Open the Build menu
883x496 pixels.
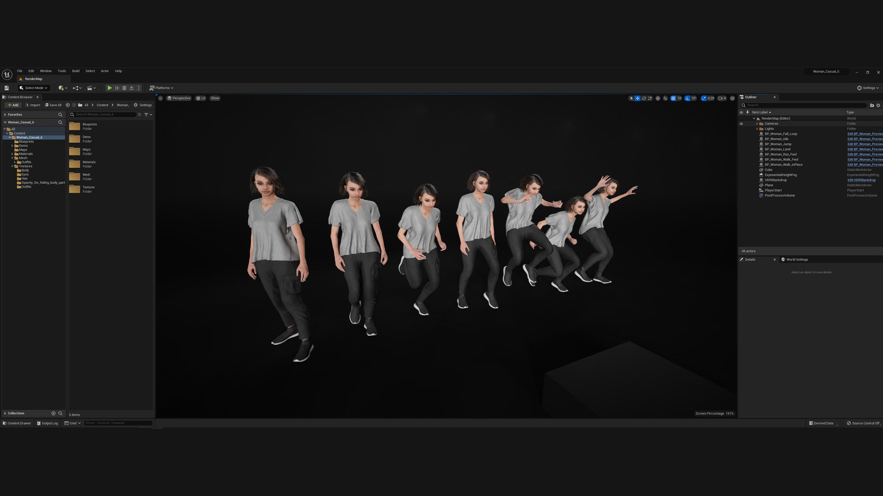75,71
